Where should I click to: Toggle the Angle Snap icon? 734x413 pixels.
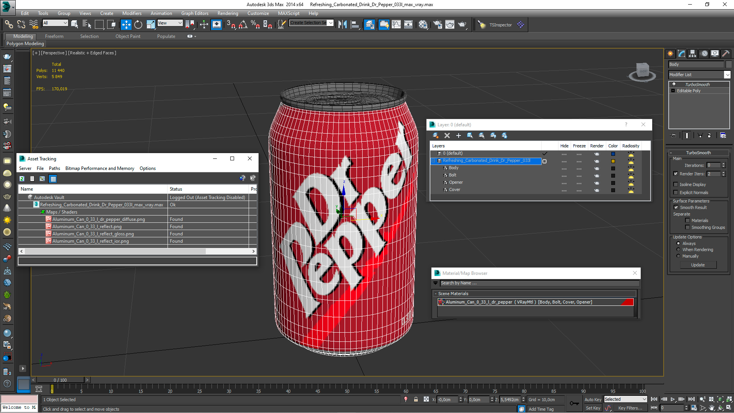click(243, 24)
